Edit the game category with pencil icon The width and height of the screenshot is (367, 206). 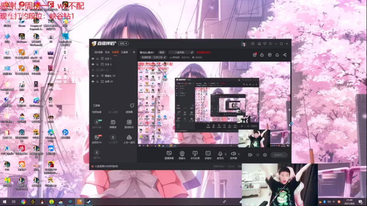pos(165,57)
